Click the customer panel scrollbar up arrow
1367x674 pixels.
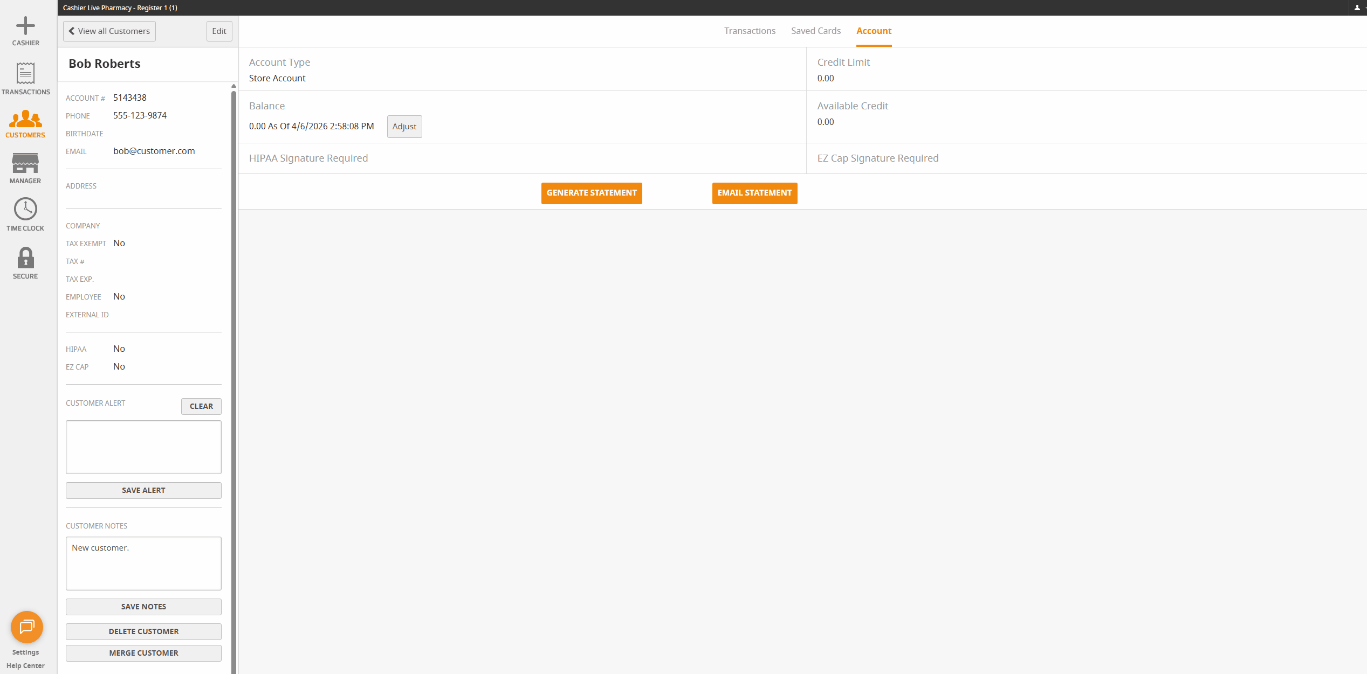[233, 86]
